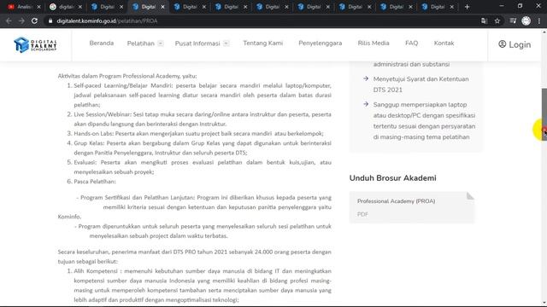Click the Unduh Brosur Akademi heading

393,178
